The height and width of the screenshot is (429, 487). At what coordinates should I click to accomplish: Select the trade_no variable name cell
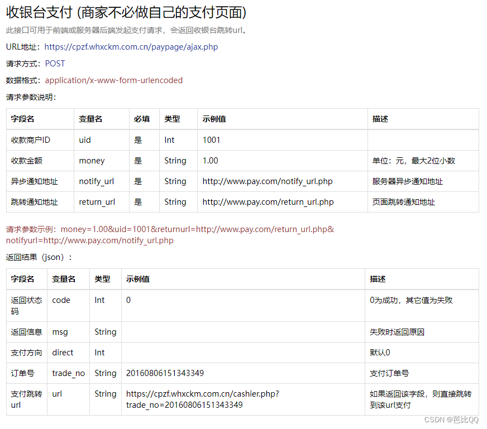(x=68, y=373)
